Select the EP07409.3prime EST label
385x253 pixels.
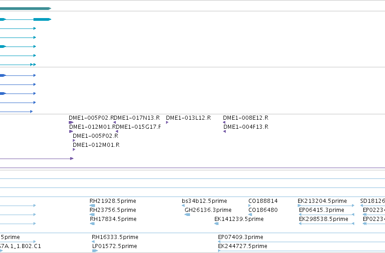point(240,237)
